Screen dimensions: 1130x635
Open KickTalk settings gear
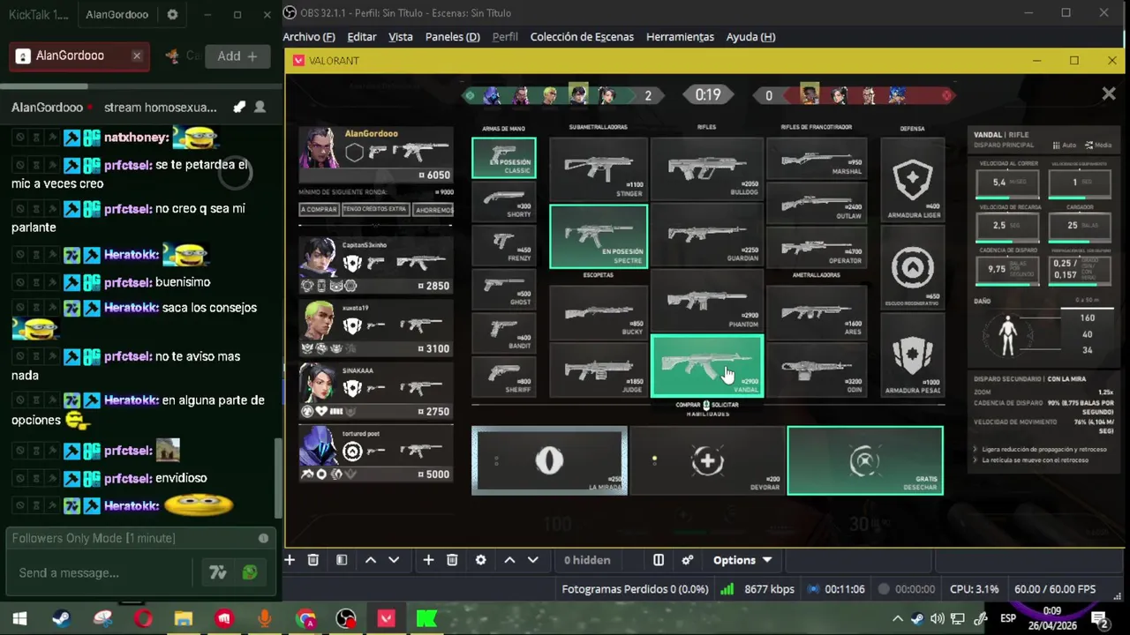click(172, 15)
